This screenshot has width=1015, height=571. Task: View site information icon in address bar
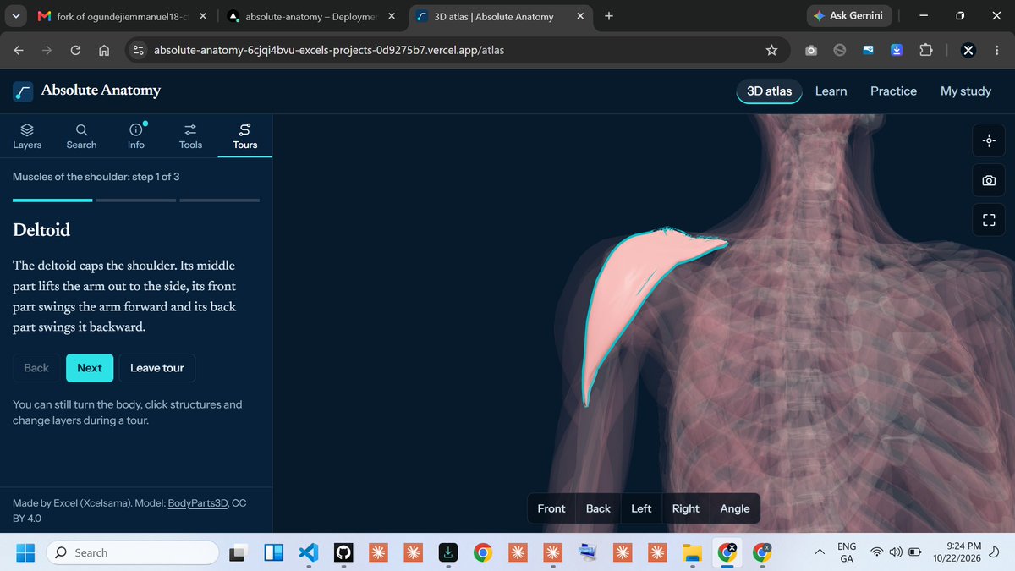140,51
